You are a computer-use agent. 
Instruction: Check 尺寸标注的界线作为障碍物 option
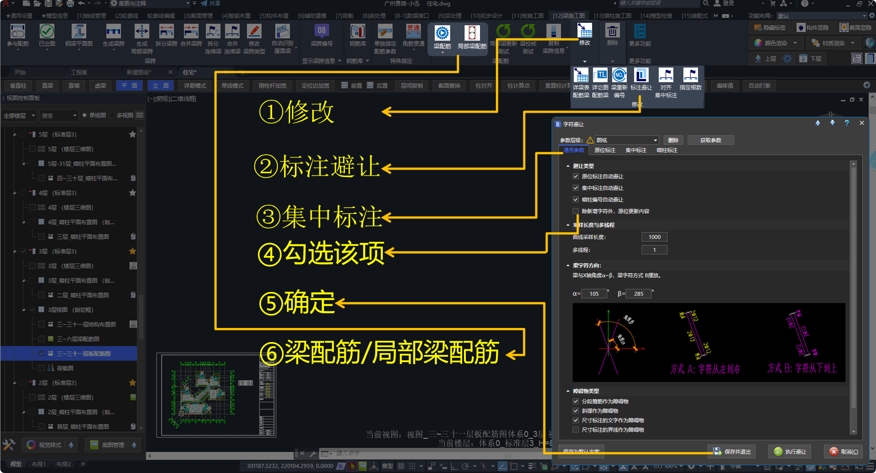pos(576,430)
